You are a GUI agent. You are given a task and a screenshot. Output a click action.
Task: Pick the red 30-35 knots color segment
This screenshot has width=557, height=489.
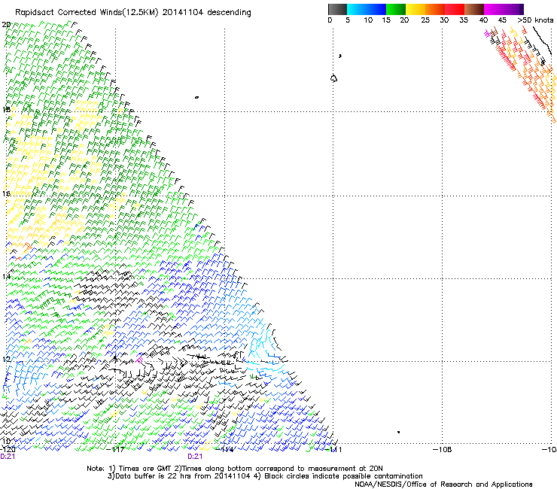(455, 9)
